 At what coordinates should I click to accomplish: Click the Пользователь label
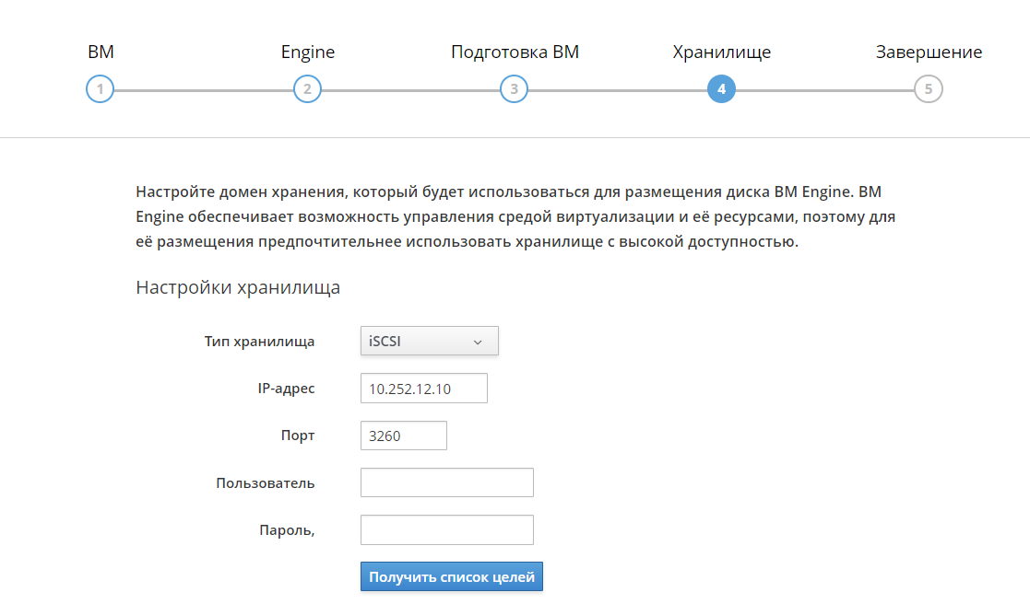pyautogui.click(x=265, y=482)
